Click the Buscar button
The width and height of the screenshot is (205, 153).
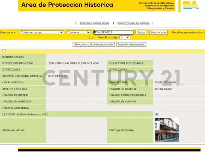pos(141,32)
